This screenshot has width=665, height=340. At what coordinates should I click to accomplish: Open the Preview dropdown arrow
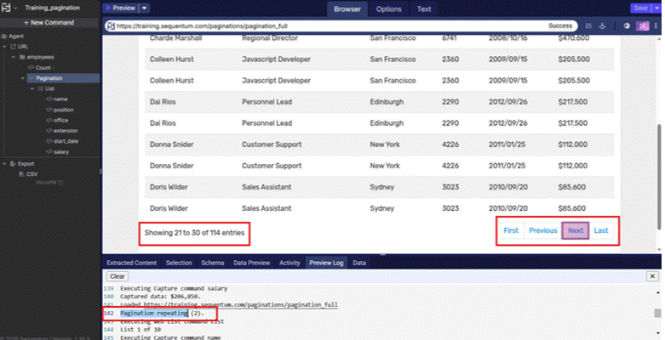pos(144,8)
